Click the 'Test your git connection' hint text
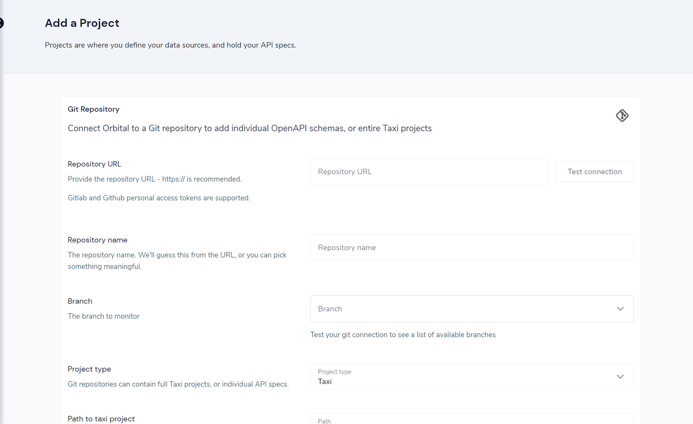693x424 pixels. pos(403,335)
